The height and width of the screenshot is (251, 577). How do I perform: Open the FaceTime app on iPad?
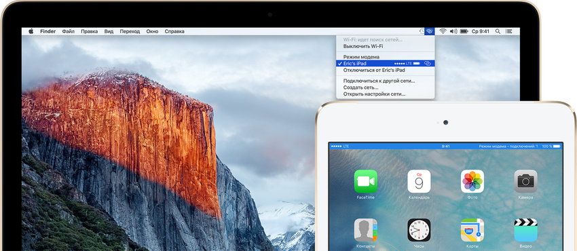365,181
